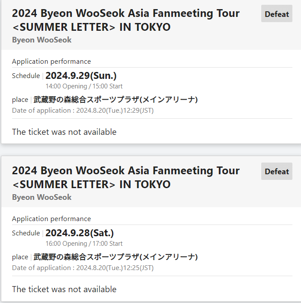Click the place label in the bottom card

click(x=20, y=257)
